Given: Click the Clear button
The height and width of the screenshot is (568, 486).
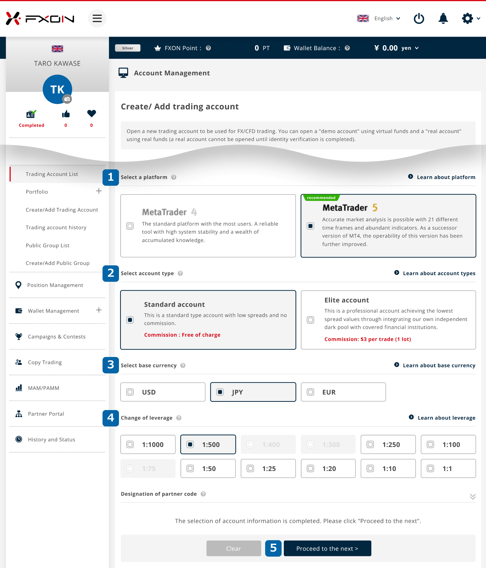Looking at the screenshot, I should 234,548.
